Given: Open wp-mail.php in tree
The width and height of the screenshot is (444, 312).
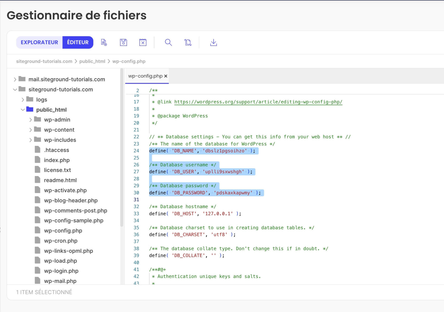Looking at the screenshot, I should (60, 281).
